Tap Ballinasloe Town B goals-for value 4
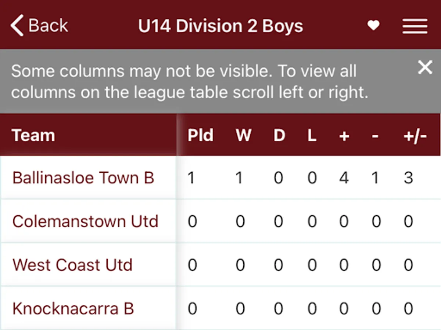This screenshot has width=441, height=330. tap(344, 178)
